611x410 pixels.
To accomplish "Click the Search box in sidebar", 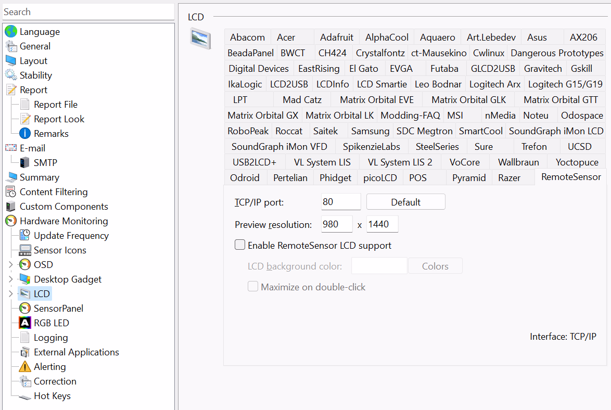I will click(87, 12).
